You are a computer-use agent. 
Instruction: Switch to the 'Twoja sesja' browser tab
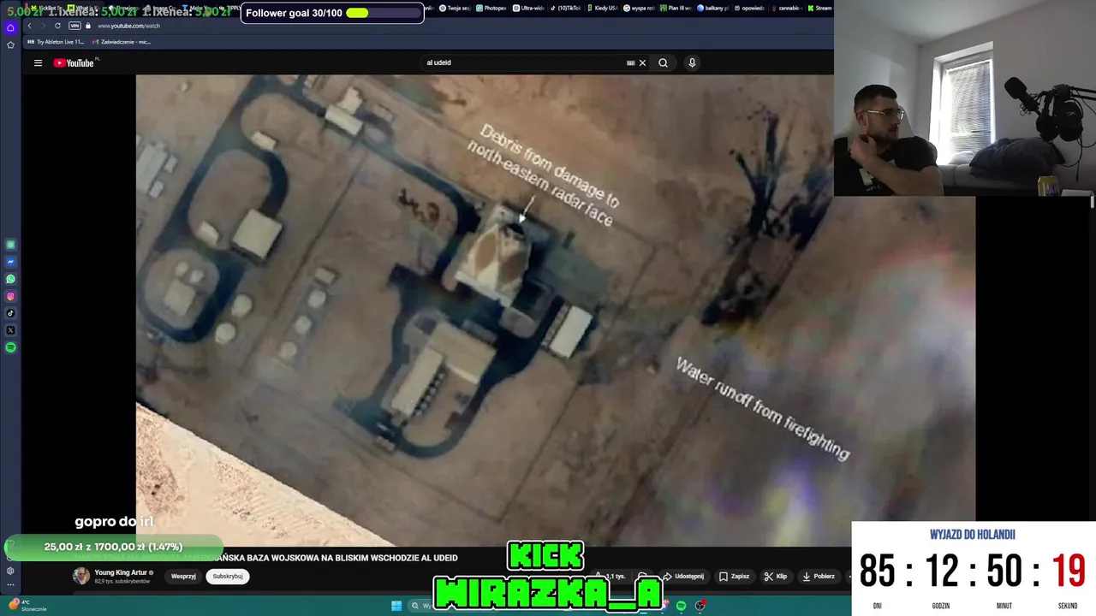point(456,8)
